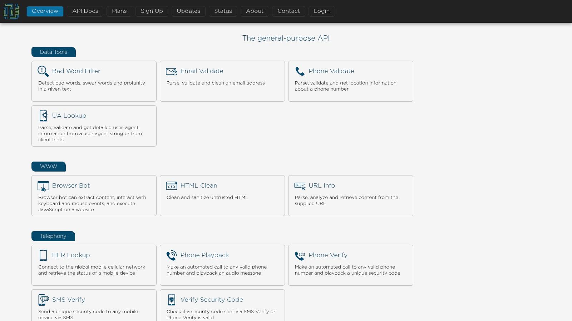This screenshot has width=572, height=321.
Task: Click the Verify Security Code shield icon
Action: pyautogui.click(x=171, y=300)
